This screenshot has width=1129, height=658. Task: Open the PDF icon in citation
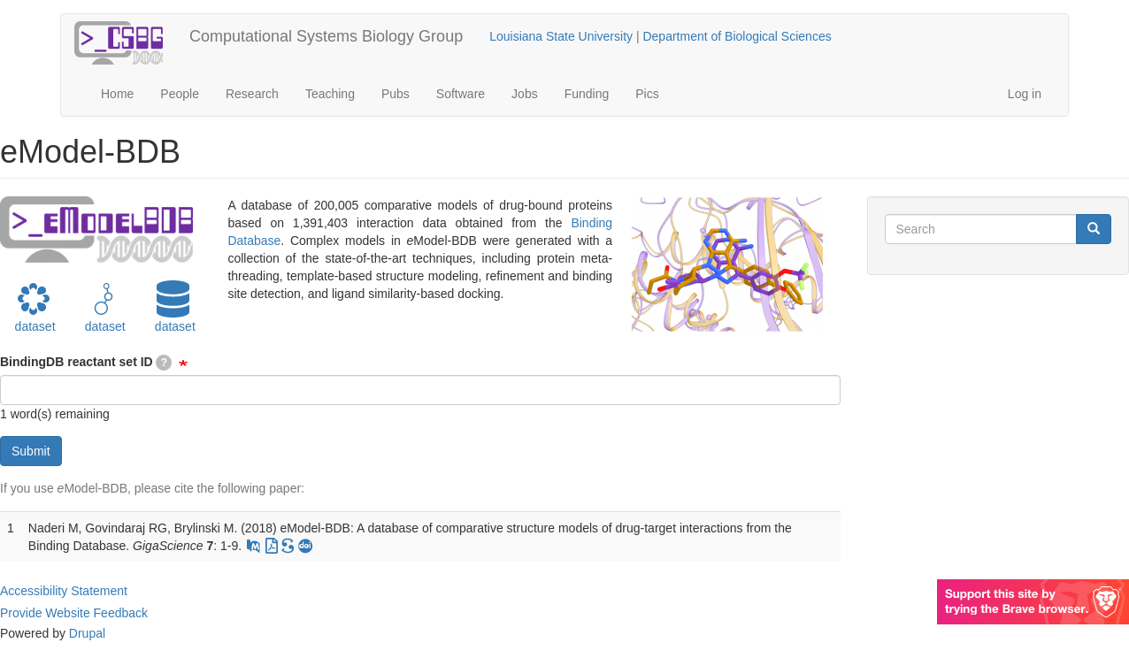271,546
